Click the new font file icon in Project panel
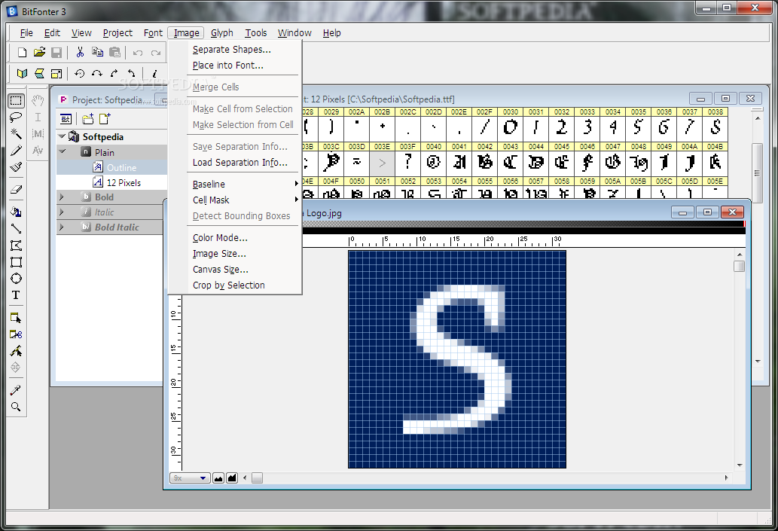The height and width of the screenshot is (531, 778). pyautogui.click(x=105, y=119)
